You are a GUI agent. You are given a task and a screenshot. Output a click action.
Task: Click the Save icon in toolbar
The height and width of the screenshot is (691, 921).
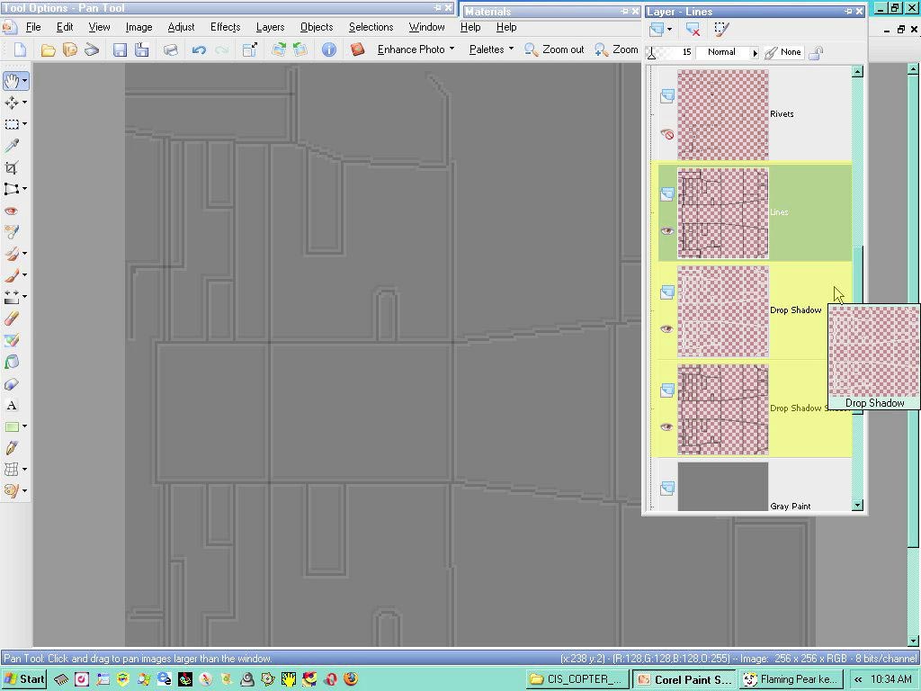click(x=120, y=50)
